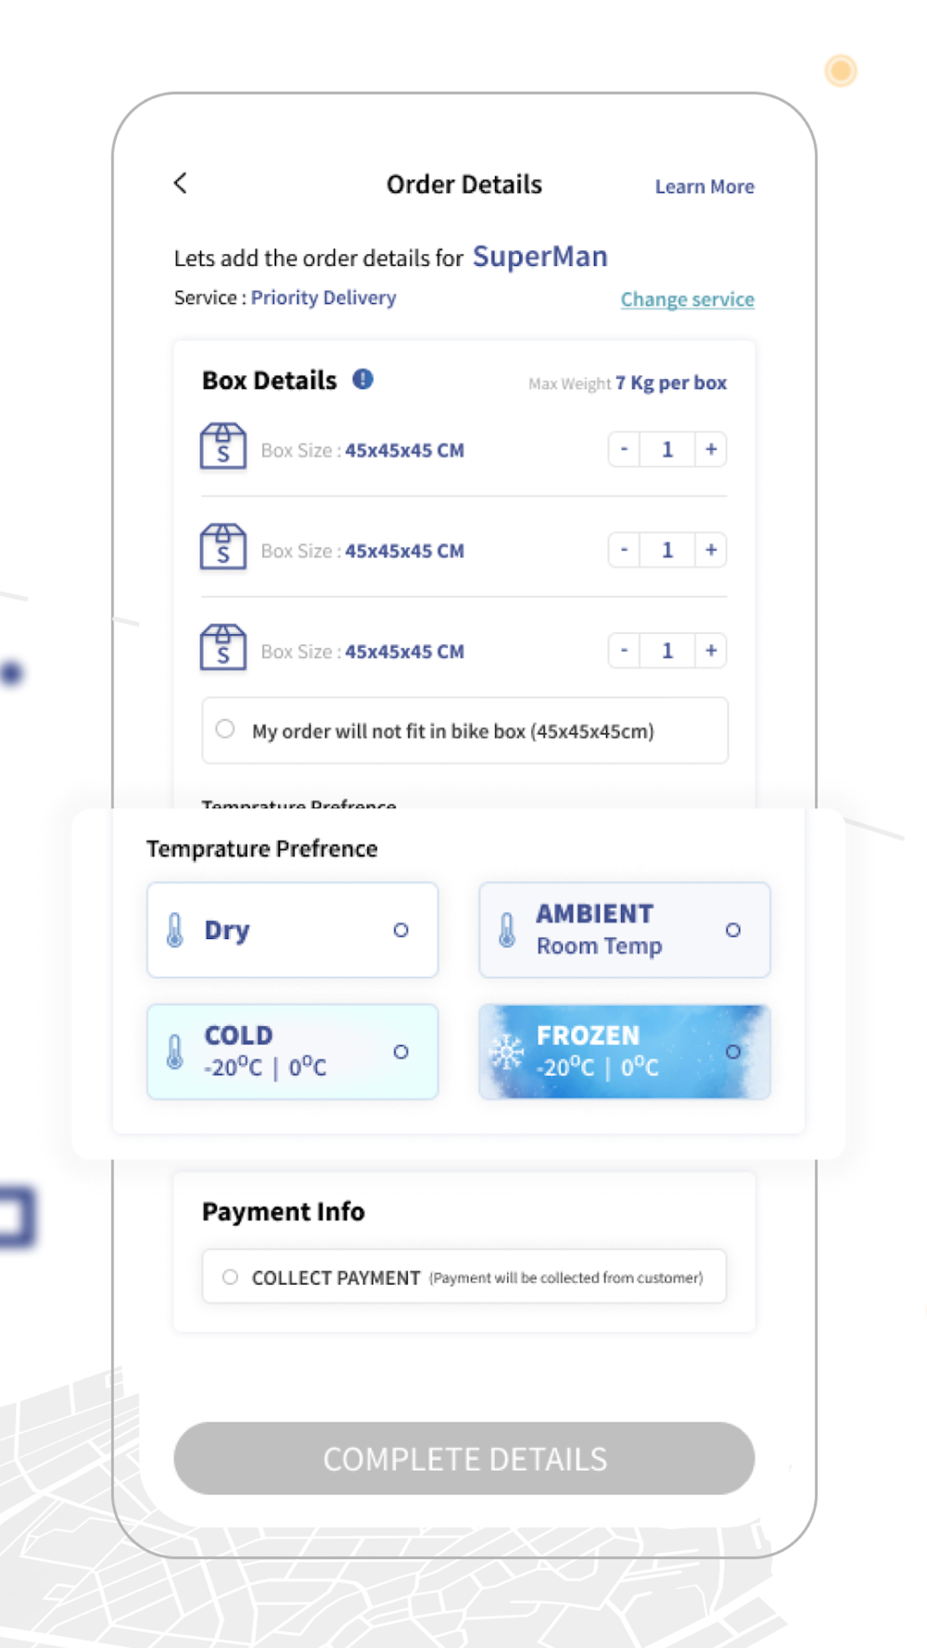
Task: Tap the Complete Details button
Action: coord(463,1458)
